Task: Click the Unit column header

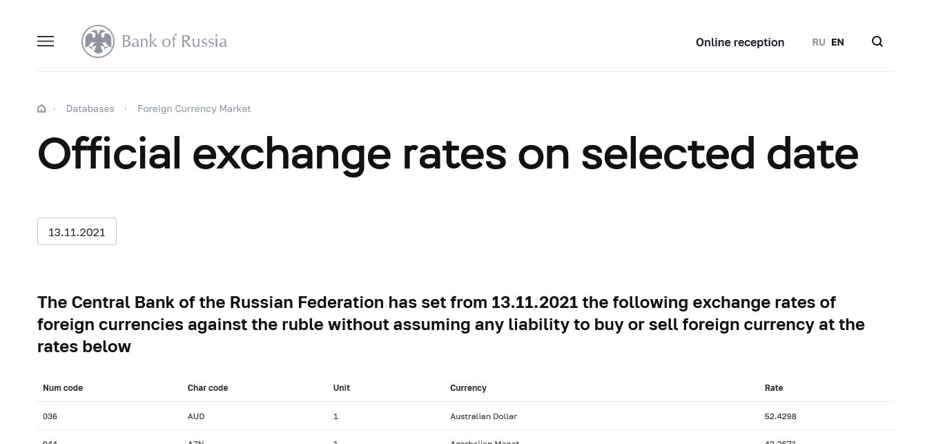Action: click(341, 388)
